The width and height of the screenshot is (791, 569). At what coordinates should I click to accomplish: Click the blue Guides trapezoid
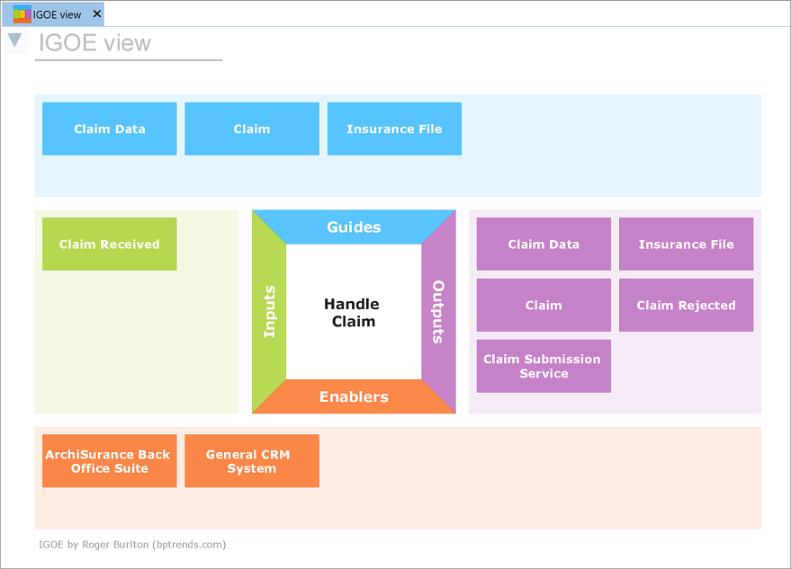tap(354, 227)
